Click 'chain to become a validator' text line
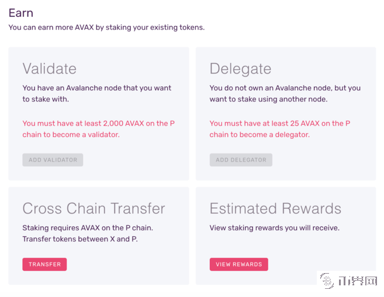The height and width of the screenshot is (297, 384). coord(71,135)
